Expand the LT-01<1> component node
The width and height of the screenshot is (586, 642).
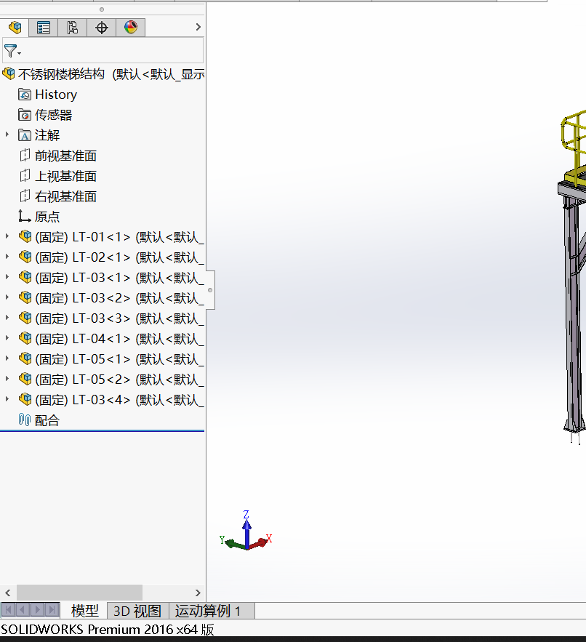coord(7,237)
